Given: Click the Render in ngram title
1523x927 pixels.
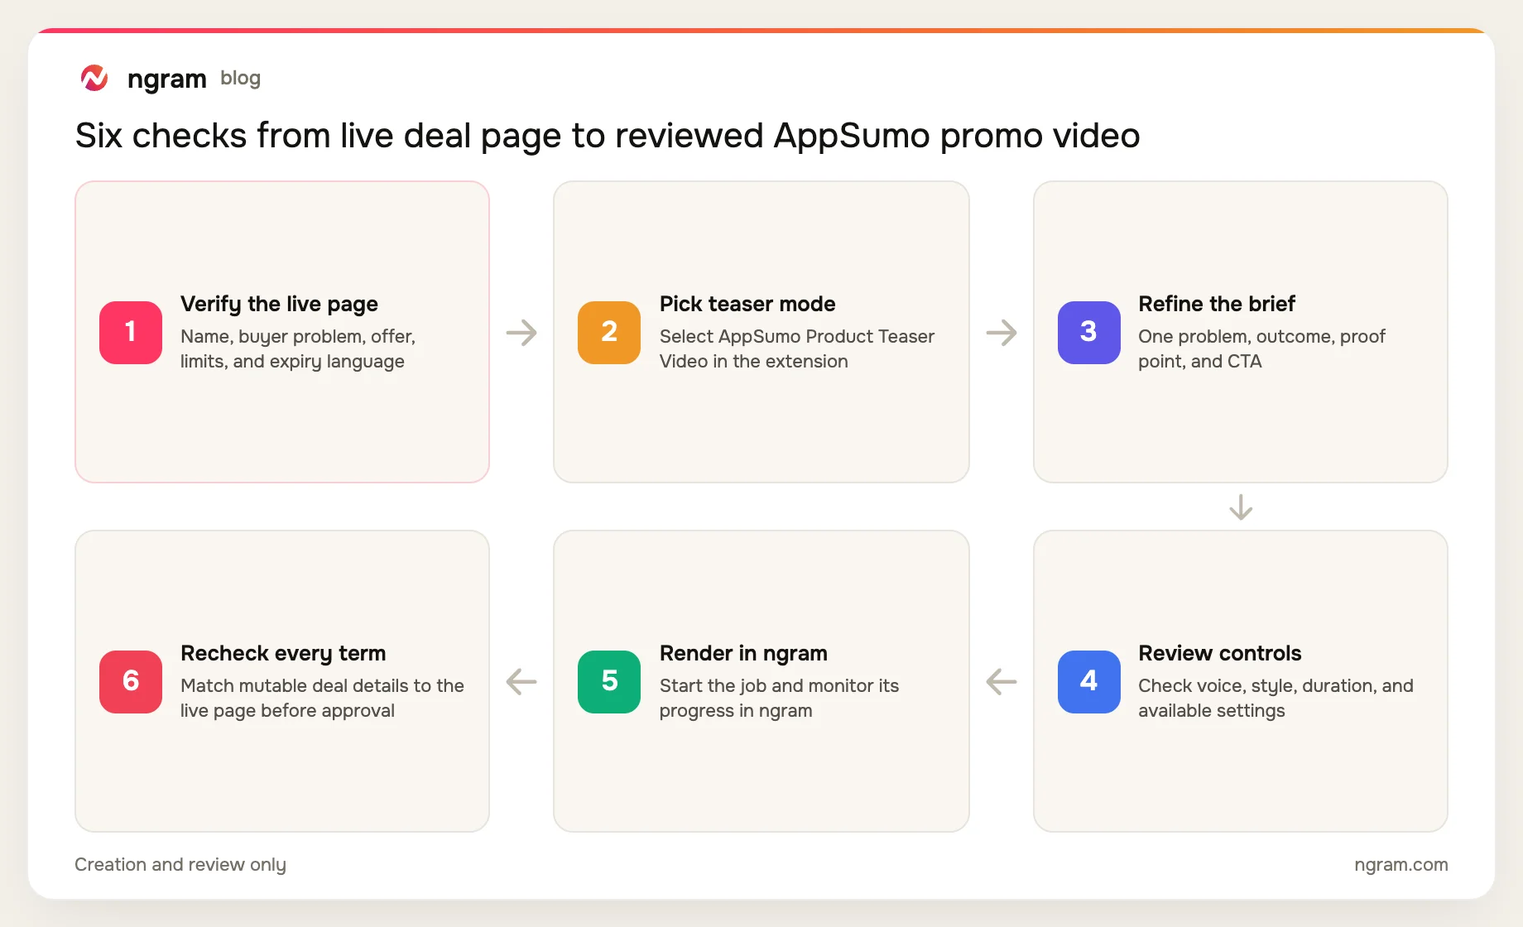Looking at the screenshot, I should tap(743, 653).
